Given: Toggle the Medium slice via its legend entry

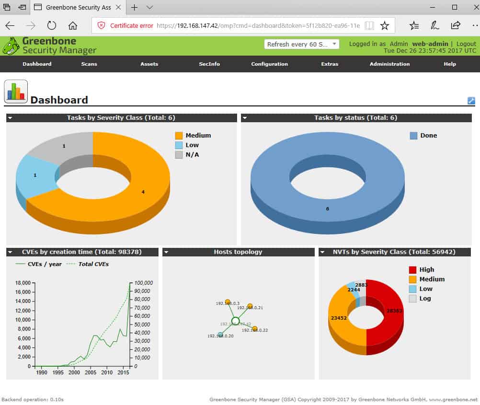Looking at the screenshot, I should (198, 136).
